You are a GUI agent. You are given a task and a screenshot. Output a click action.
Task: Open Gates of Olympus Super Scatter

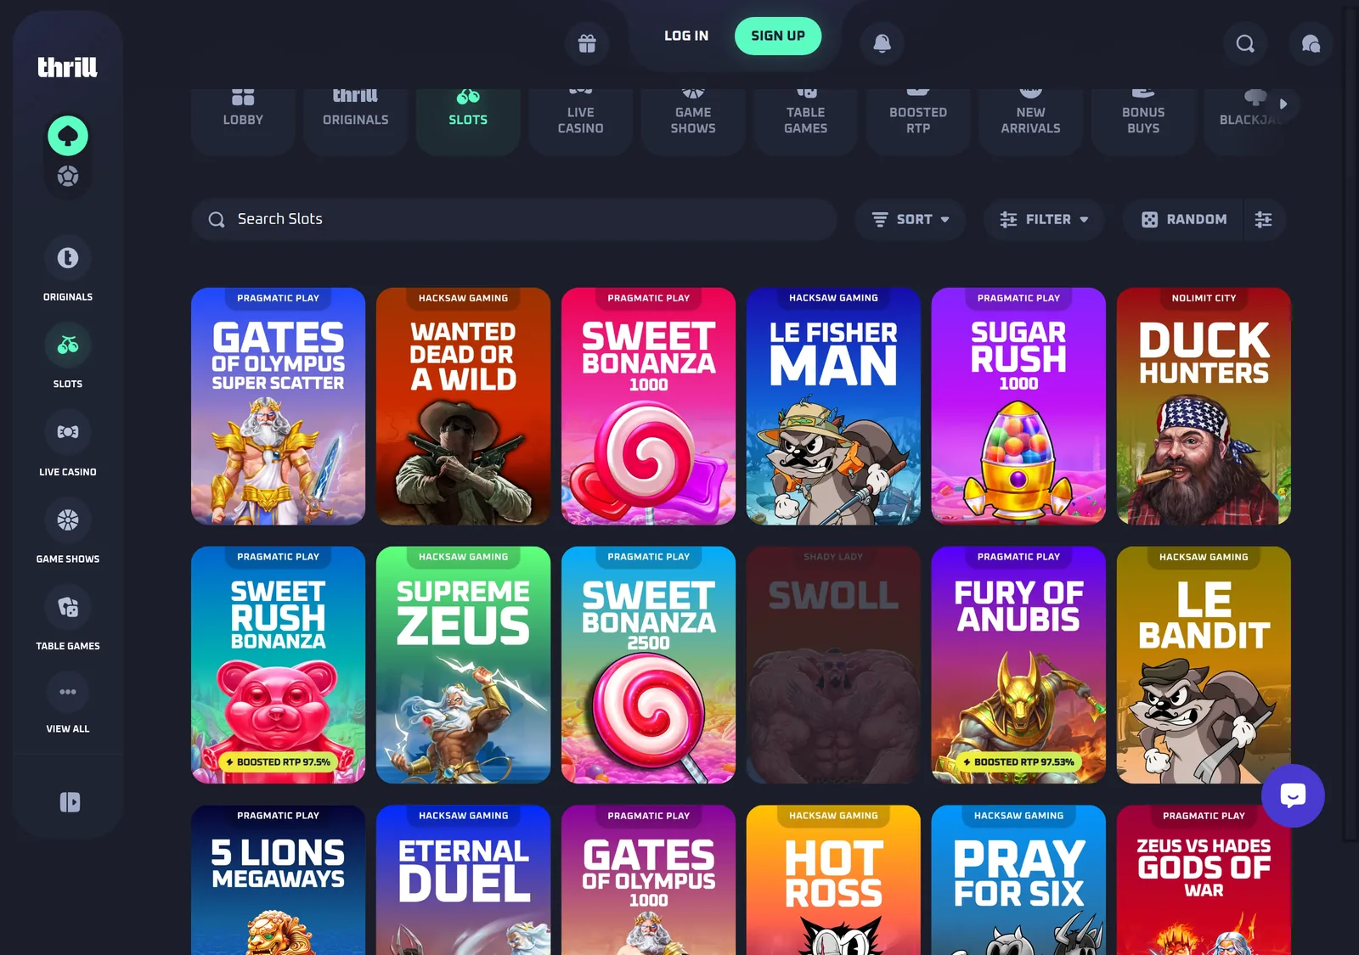click(x=279, y=406)
